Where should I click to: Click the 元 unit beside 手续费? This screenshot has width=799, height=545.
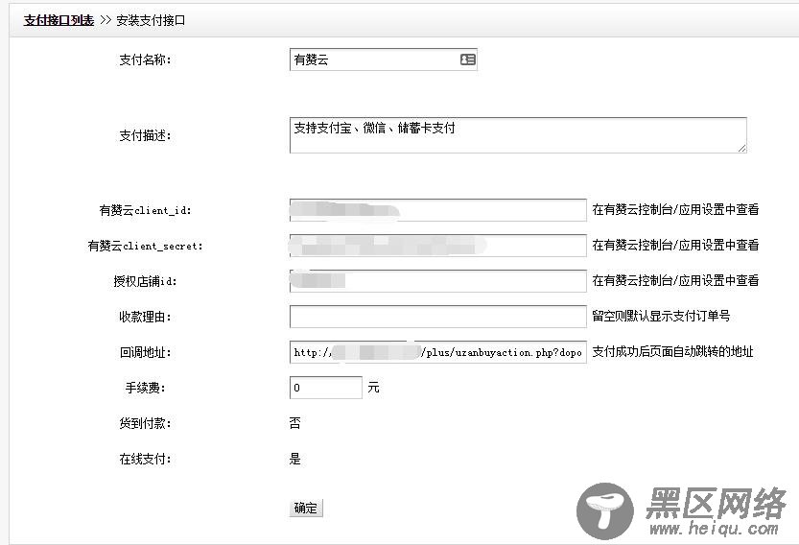point(373,388)
